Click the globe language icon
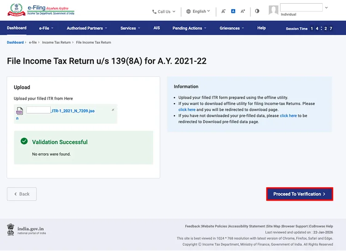The width and height of the screenshot is (346, 251). point(188,12)
